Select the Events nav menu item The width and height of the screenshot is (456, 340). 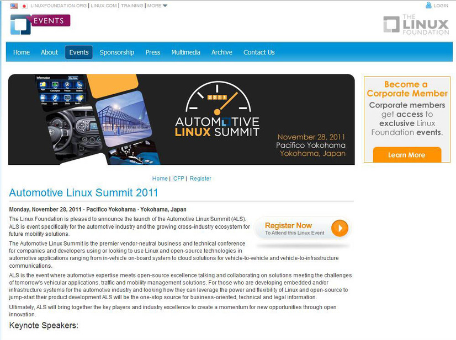pos(79,52)
